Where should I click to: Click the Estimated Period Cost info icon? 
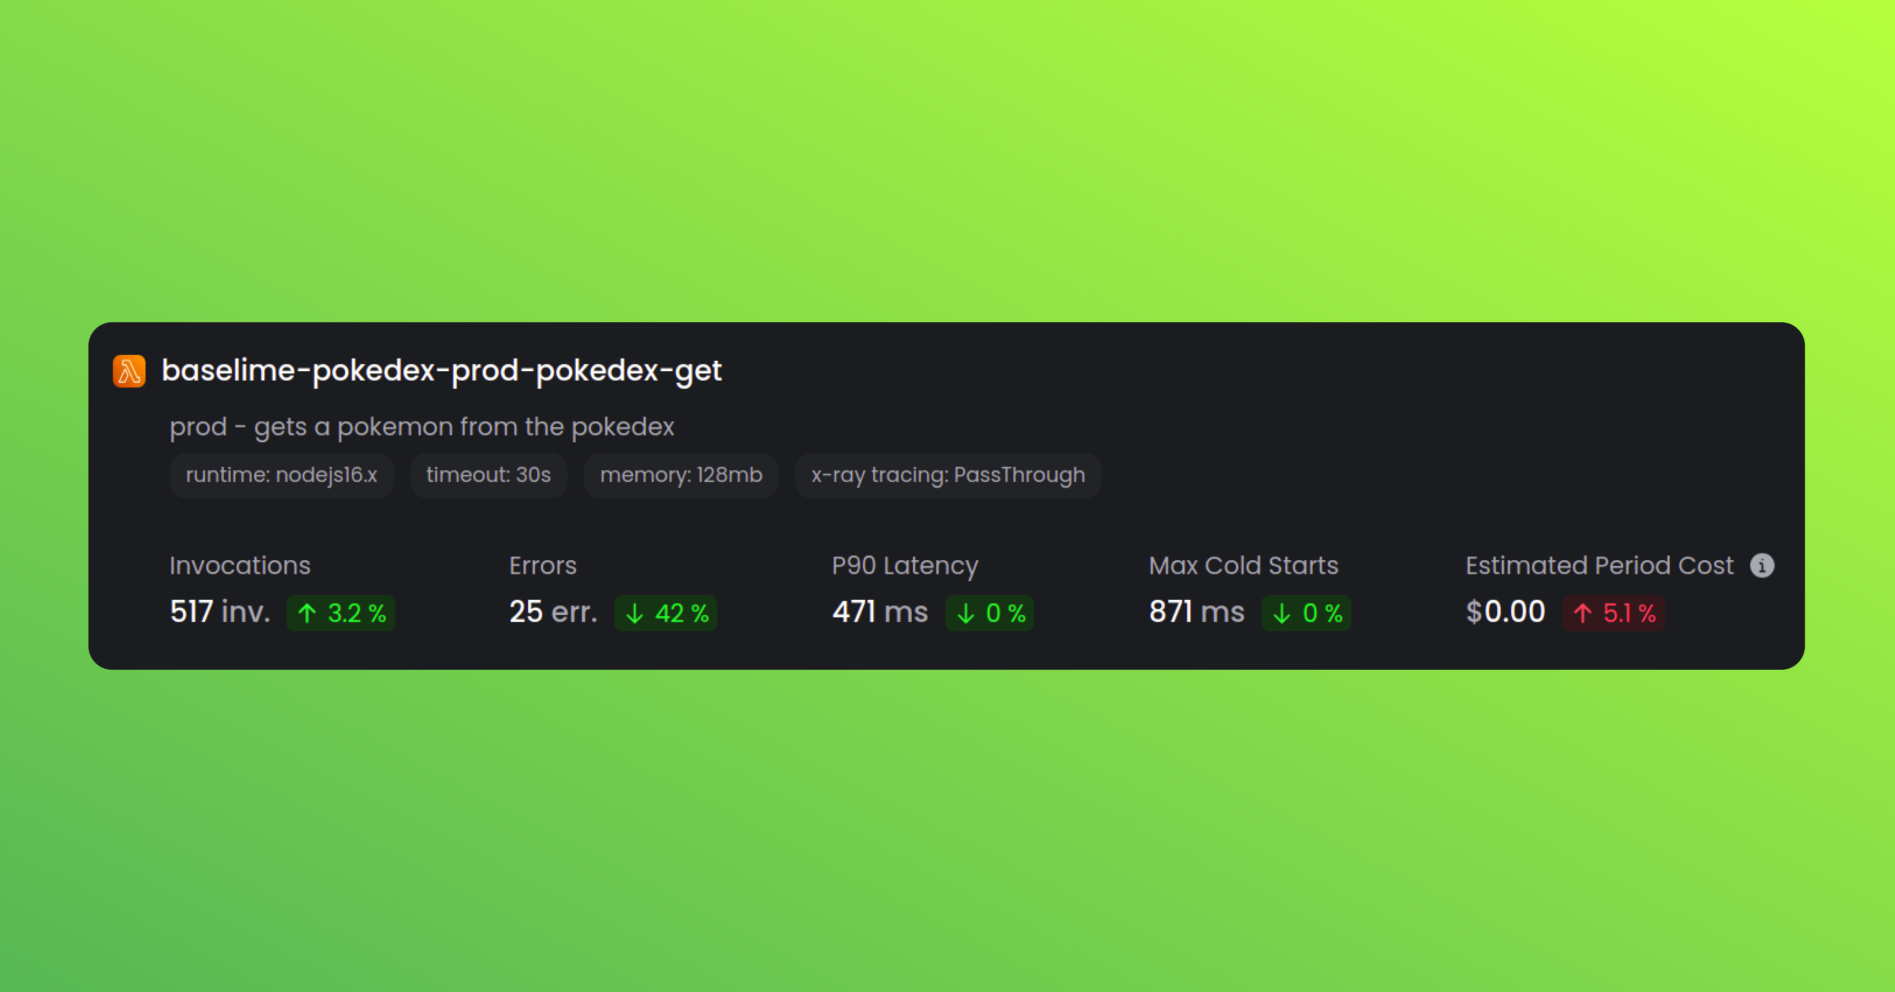1762,565
